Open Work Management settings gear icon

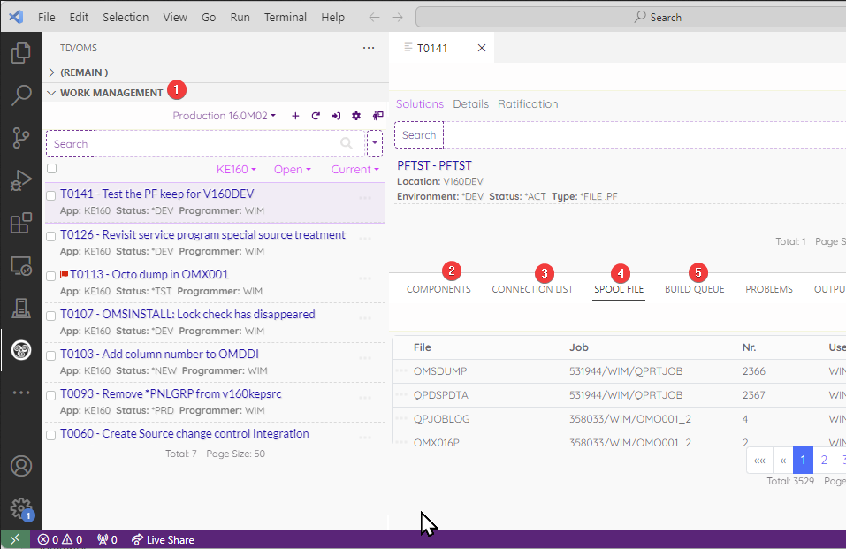click(356, 116)
